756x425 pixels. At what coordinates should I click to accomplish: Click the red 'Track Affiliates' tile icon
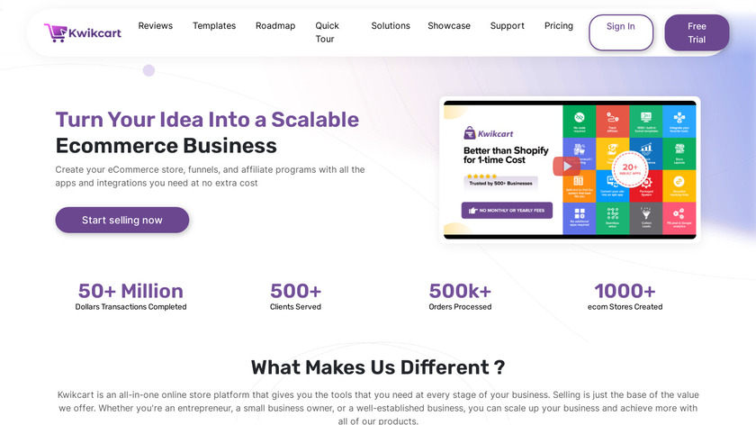point(612,118)
